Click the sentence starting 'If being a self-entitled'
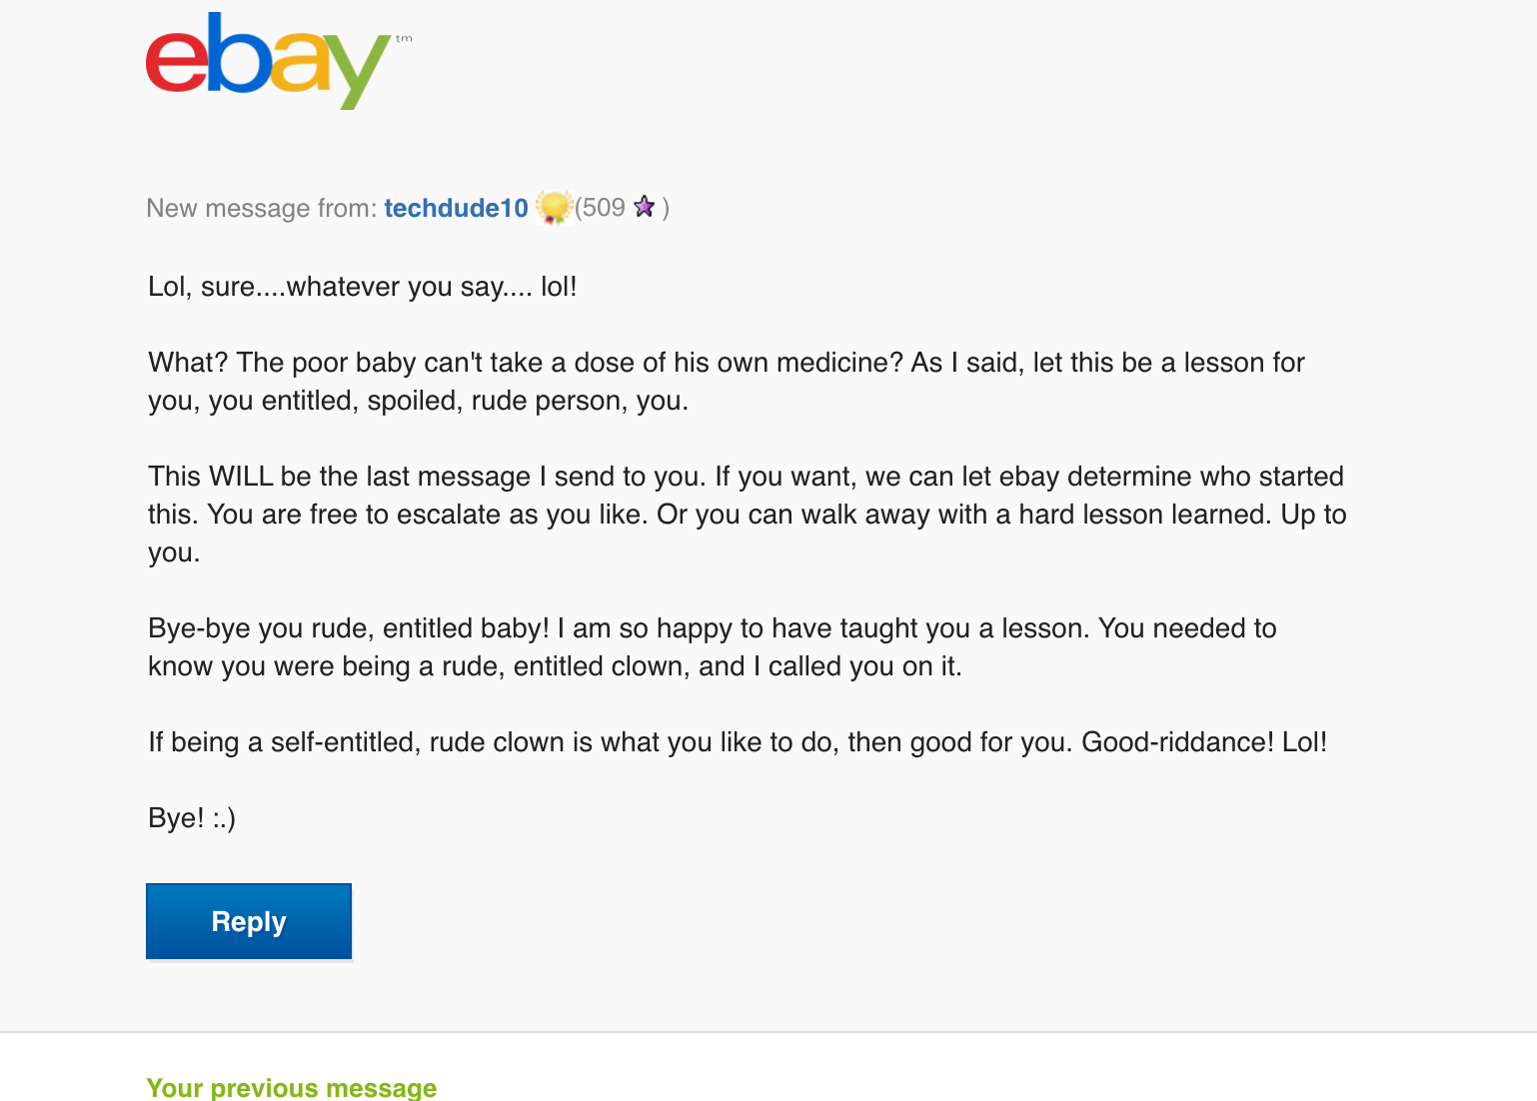Screen dimensions: 1537x1101 point(738,742)
